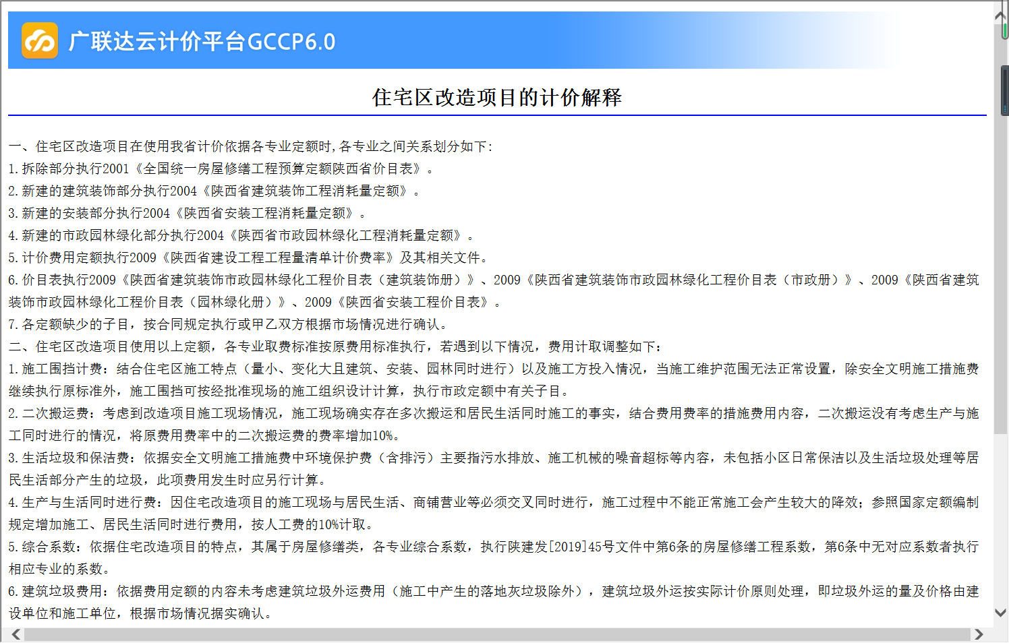The width and height of the screenshot is (1009, 643).
Task: Click the horizontal scrollbar left arrow
Action: point(16,635)
